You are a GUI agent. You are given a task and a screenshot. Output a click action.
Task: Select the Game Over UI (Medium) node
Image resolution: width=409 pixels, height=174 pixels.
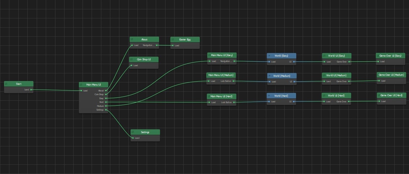pyautogui.click(x=391, y=75)
